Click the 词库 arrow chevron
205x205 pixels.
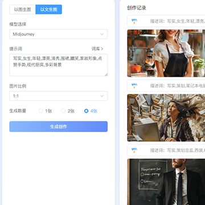click(x=102, y=49)
